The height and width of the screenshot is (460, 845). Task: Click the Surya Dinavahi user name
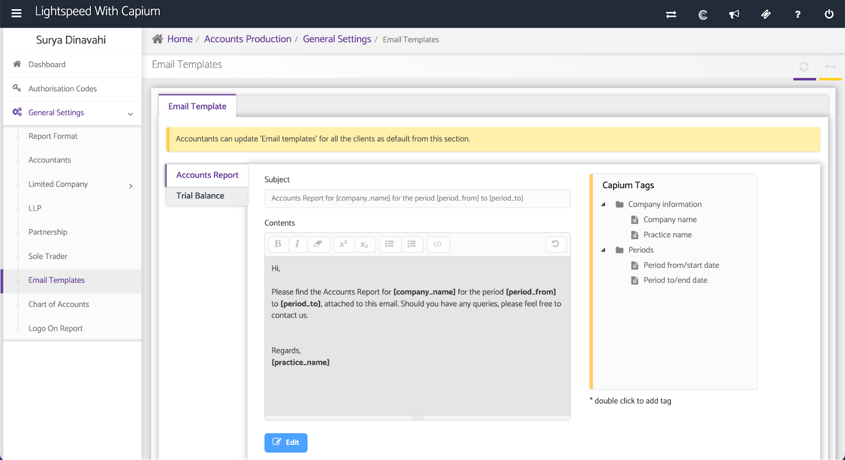(71, 40)
